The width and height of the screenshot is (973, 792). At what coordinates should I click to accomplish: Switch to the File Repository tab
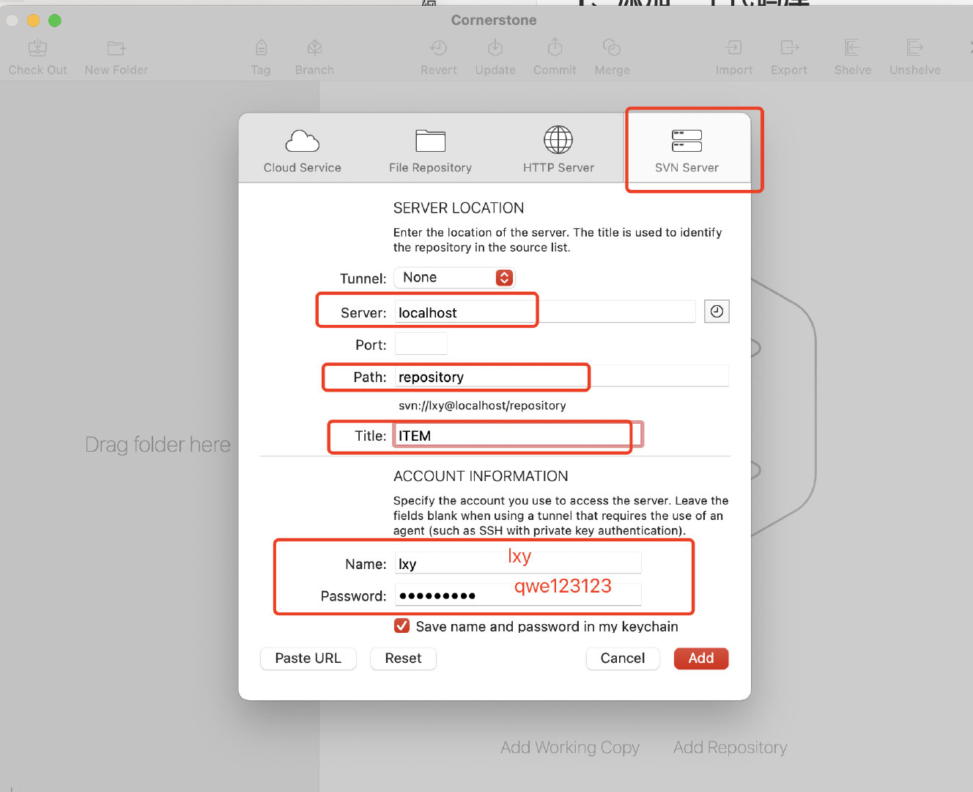430,150
